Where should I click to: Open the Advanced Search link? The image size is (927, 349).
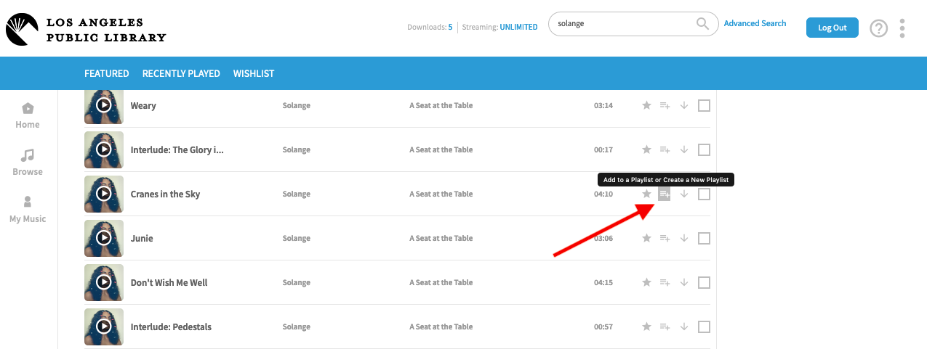point(755,23)
